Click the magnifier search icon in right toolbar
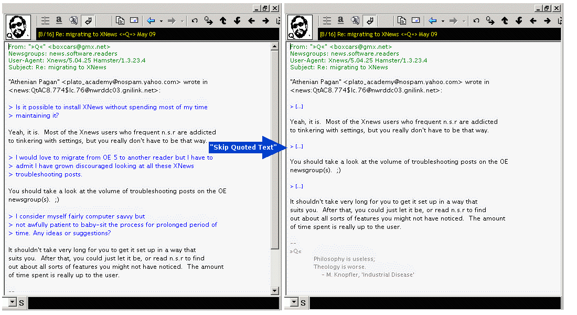 click(355, 20)
